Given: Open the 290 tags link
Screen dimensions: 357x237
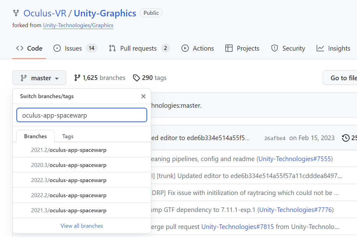Looking at the screenshot, I should pos(150,78).
